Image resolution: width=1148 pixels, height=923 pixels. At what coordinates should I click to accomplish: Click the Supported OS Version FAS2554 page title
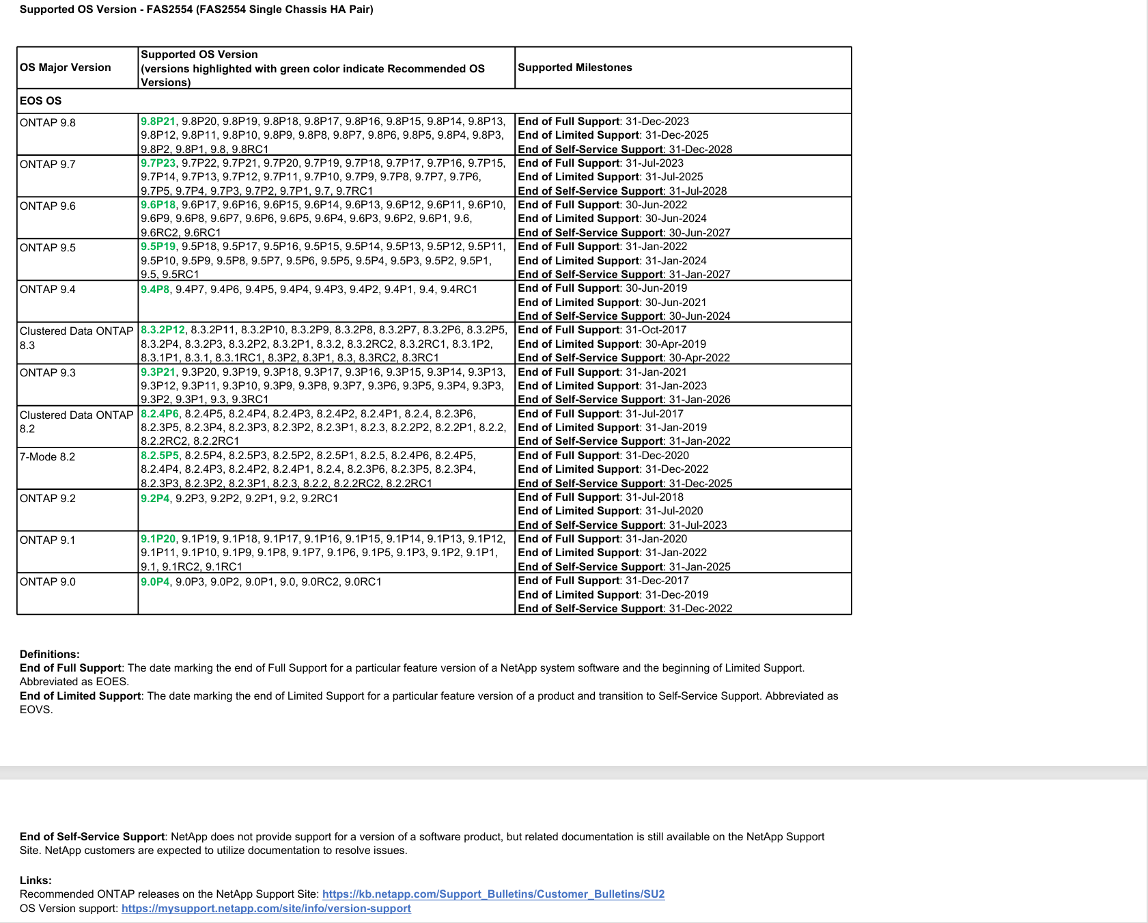(197, 10)
